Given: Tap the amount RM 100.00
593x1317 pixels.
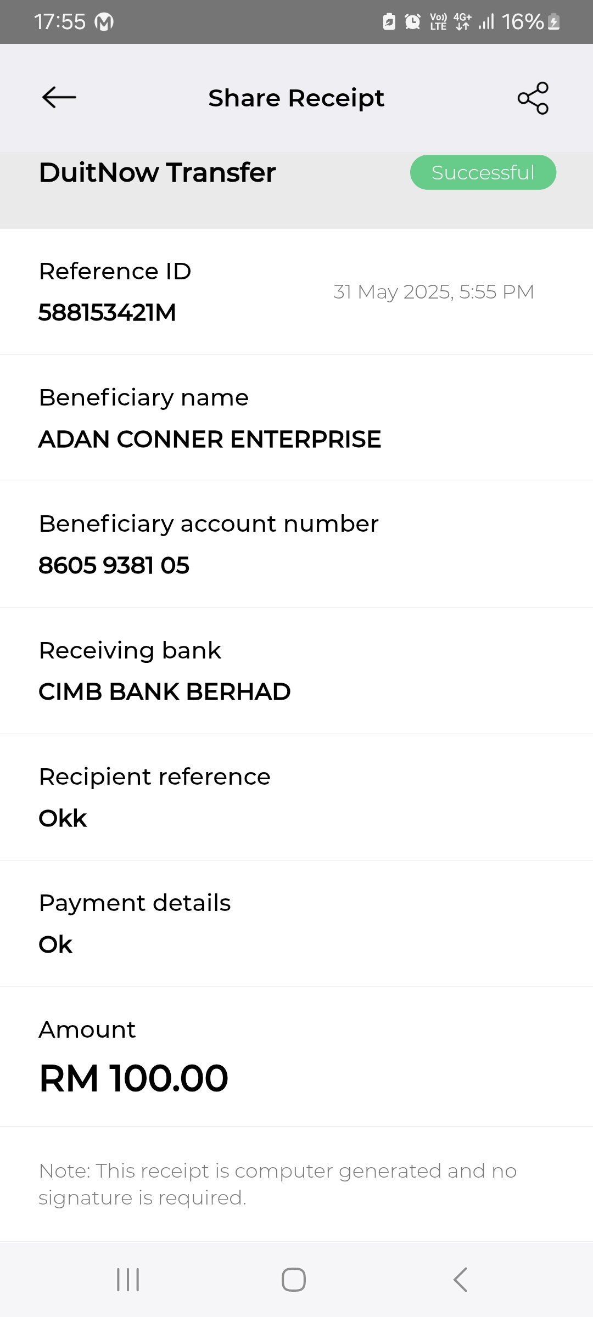Looking at the screenshot, I should (133, 1078).
